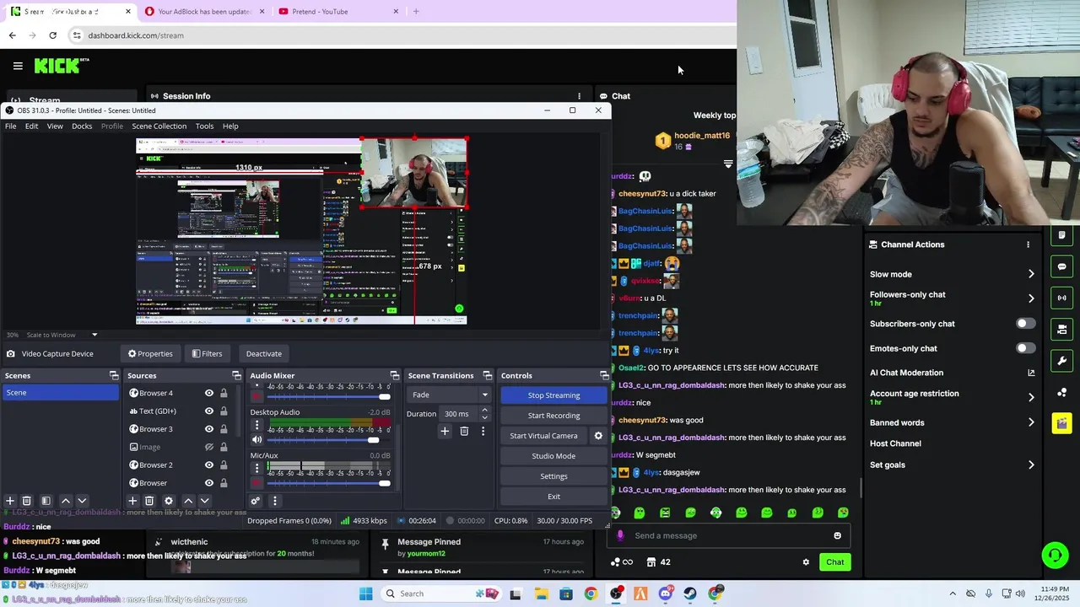Float the Scenes dock
The height and width of the screenshot is (607, 1080).
point(114,375)
